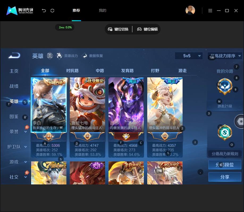
Task: Switch to the 推荐 tab
Action: pos(76,10)
